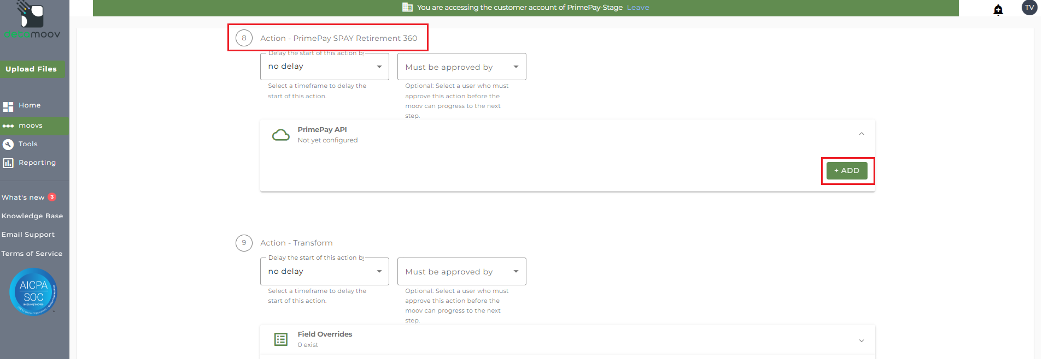Click the moovs flow icon
Screen dimensions: 1043x359
click(8, 126)
